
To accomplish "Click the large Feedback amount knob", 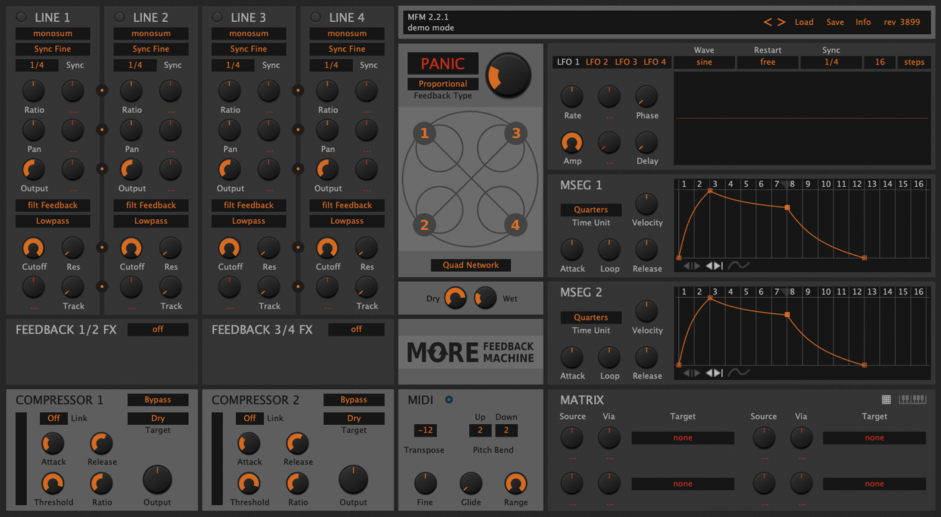I will tap(508, 75).
